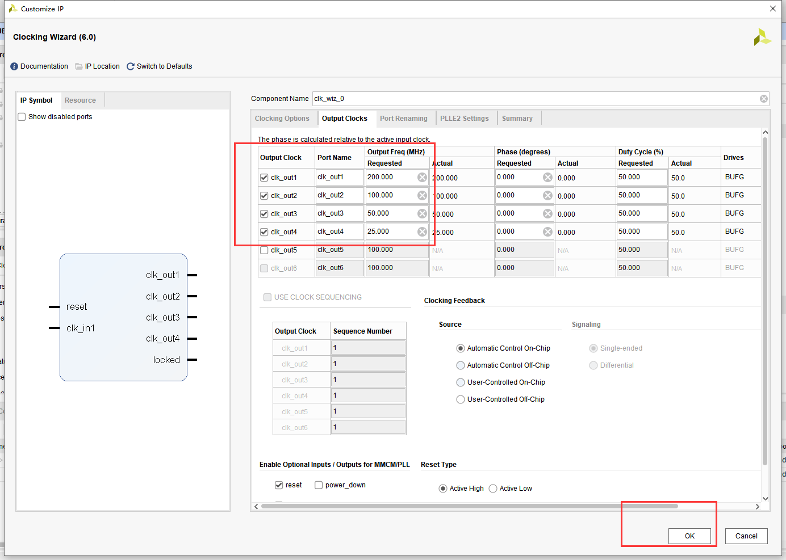
Task: Enable the power_down optional input
Action: click(x=319, y=485)
